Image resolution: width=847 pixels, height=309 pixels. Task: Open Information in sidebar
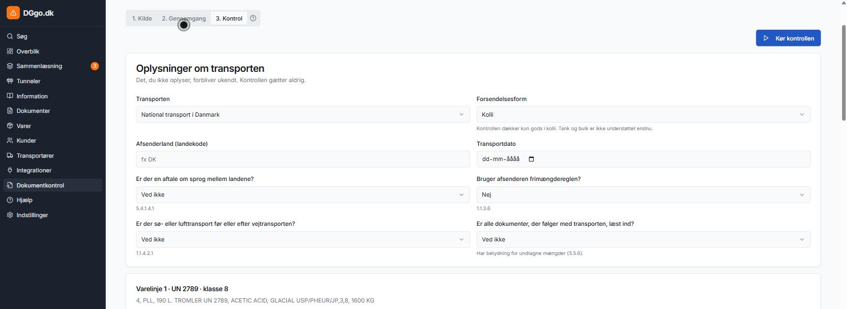(52, 96)
